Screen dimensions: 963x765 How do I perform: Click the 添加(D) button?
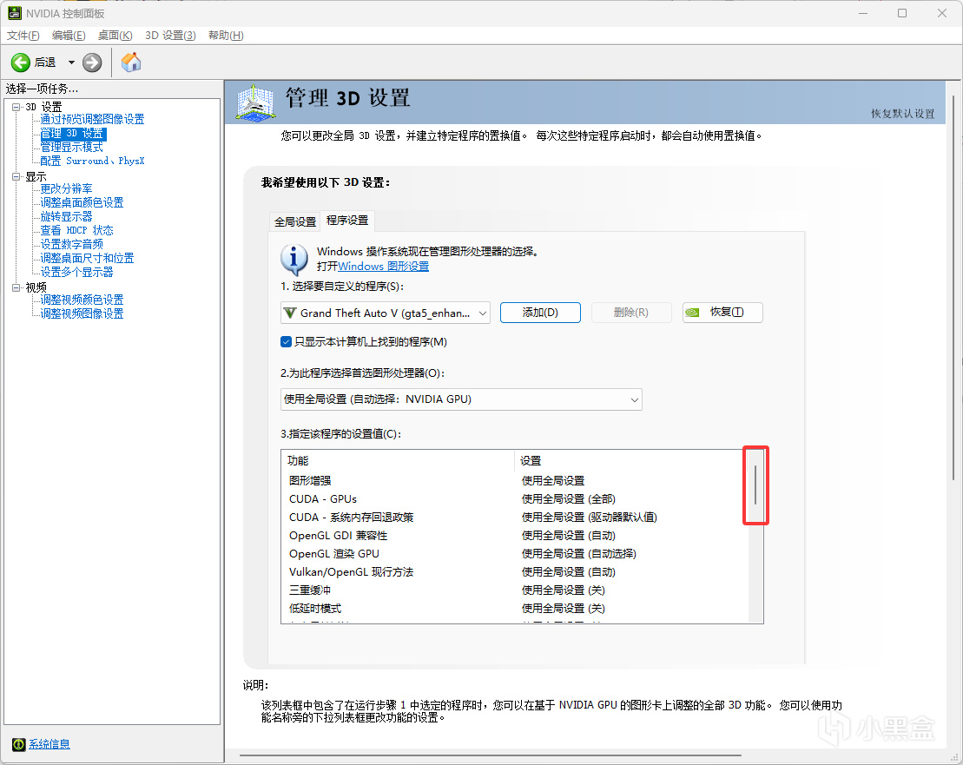pos(540,313)
